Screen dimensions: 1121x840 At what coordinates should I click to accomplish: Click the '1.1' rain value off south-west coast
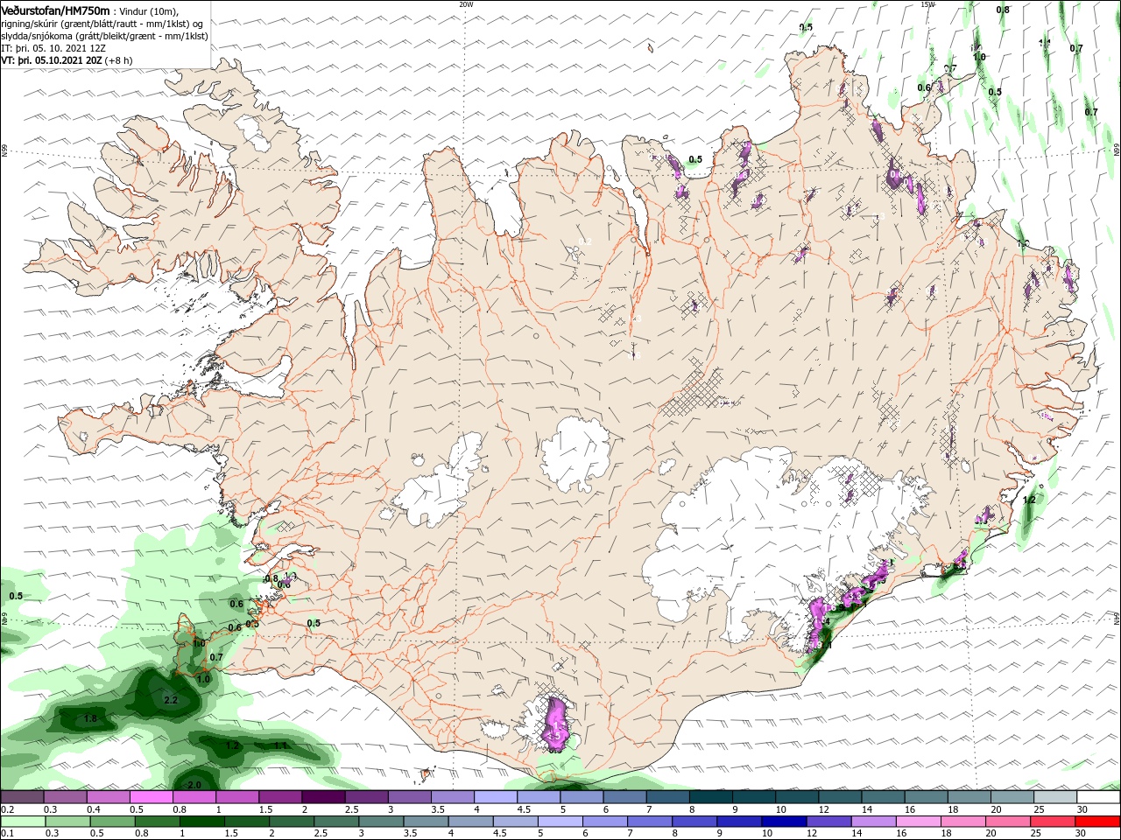coord(281,745)
